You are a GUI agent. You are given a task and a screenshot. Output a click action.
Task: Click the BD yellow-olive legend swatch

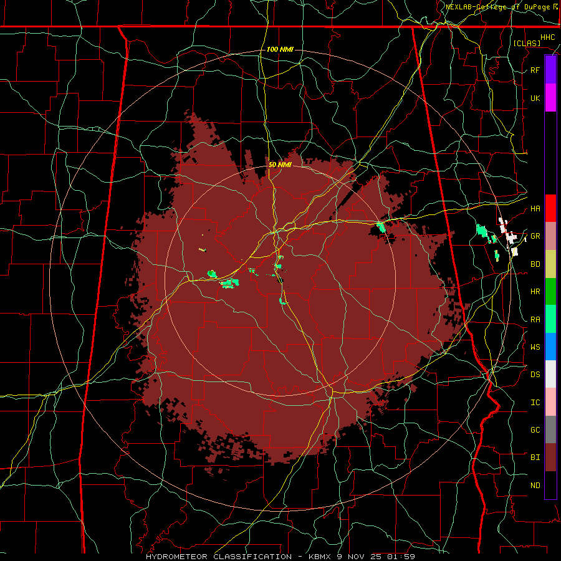[x=550, y=264]
